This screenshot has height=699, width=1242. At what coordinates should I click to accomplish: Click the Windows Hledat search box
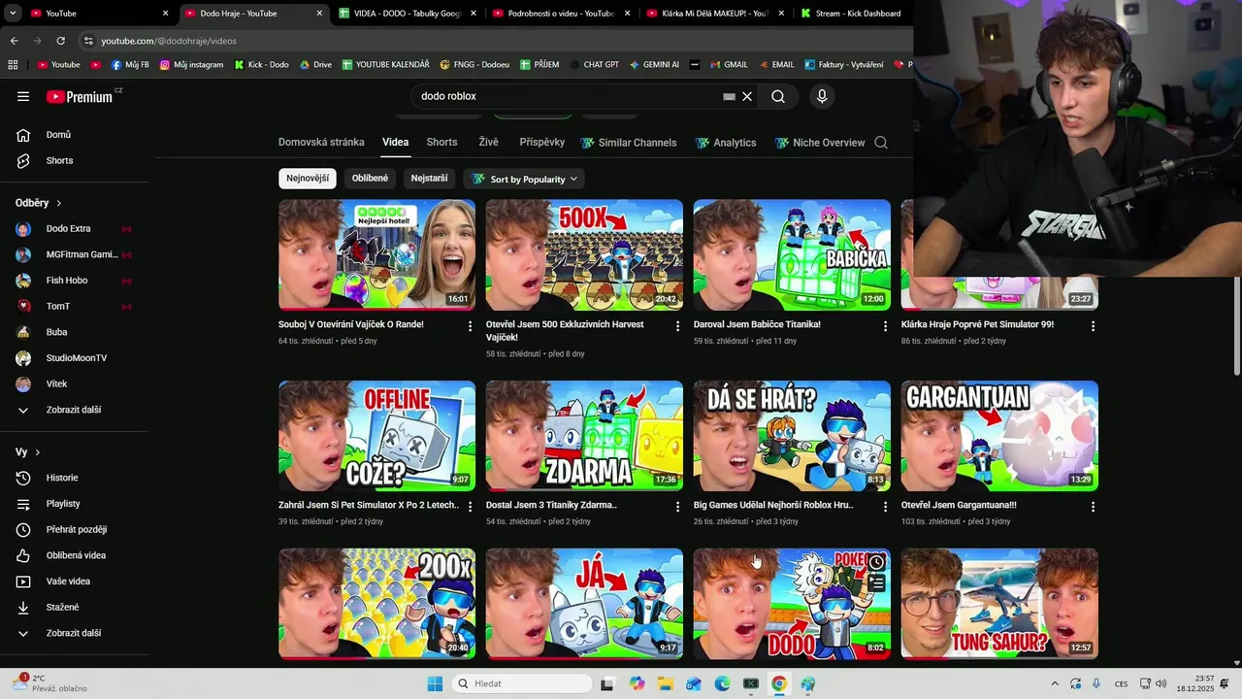[523, 683]
